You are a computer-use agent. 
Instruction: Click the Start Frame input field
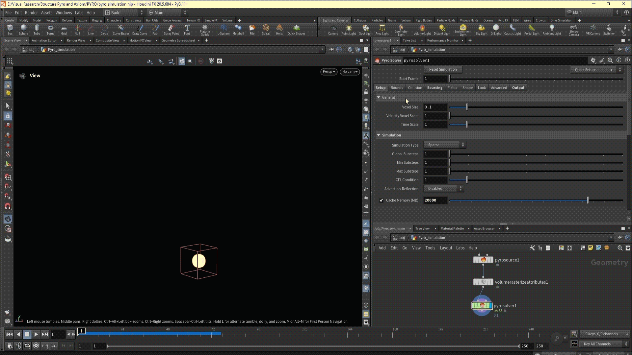[435, 79]
